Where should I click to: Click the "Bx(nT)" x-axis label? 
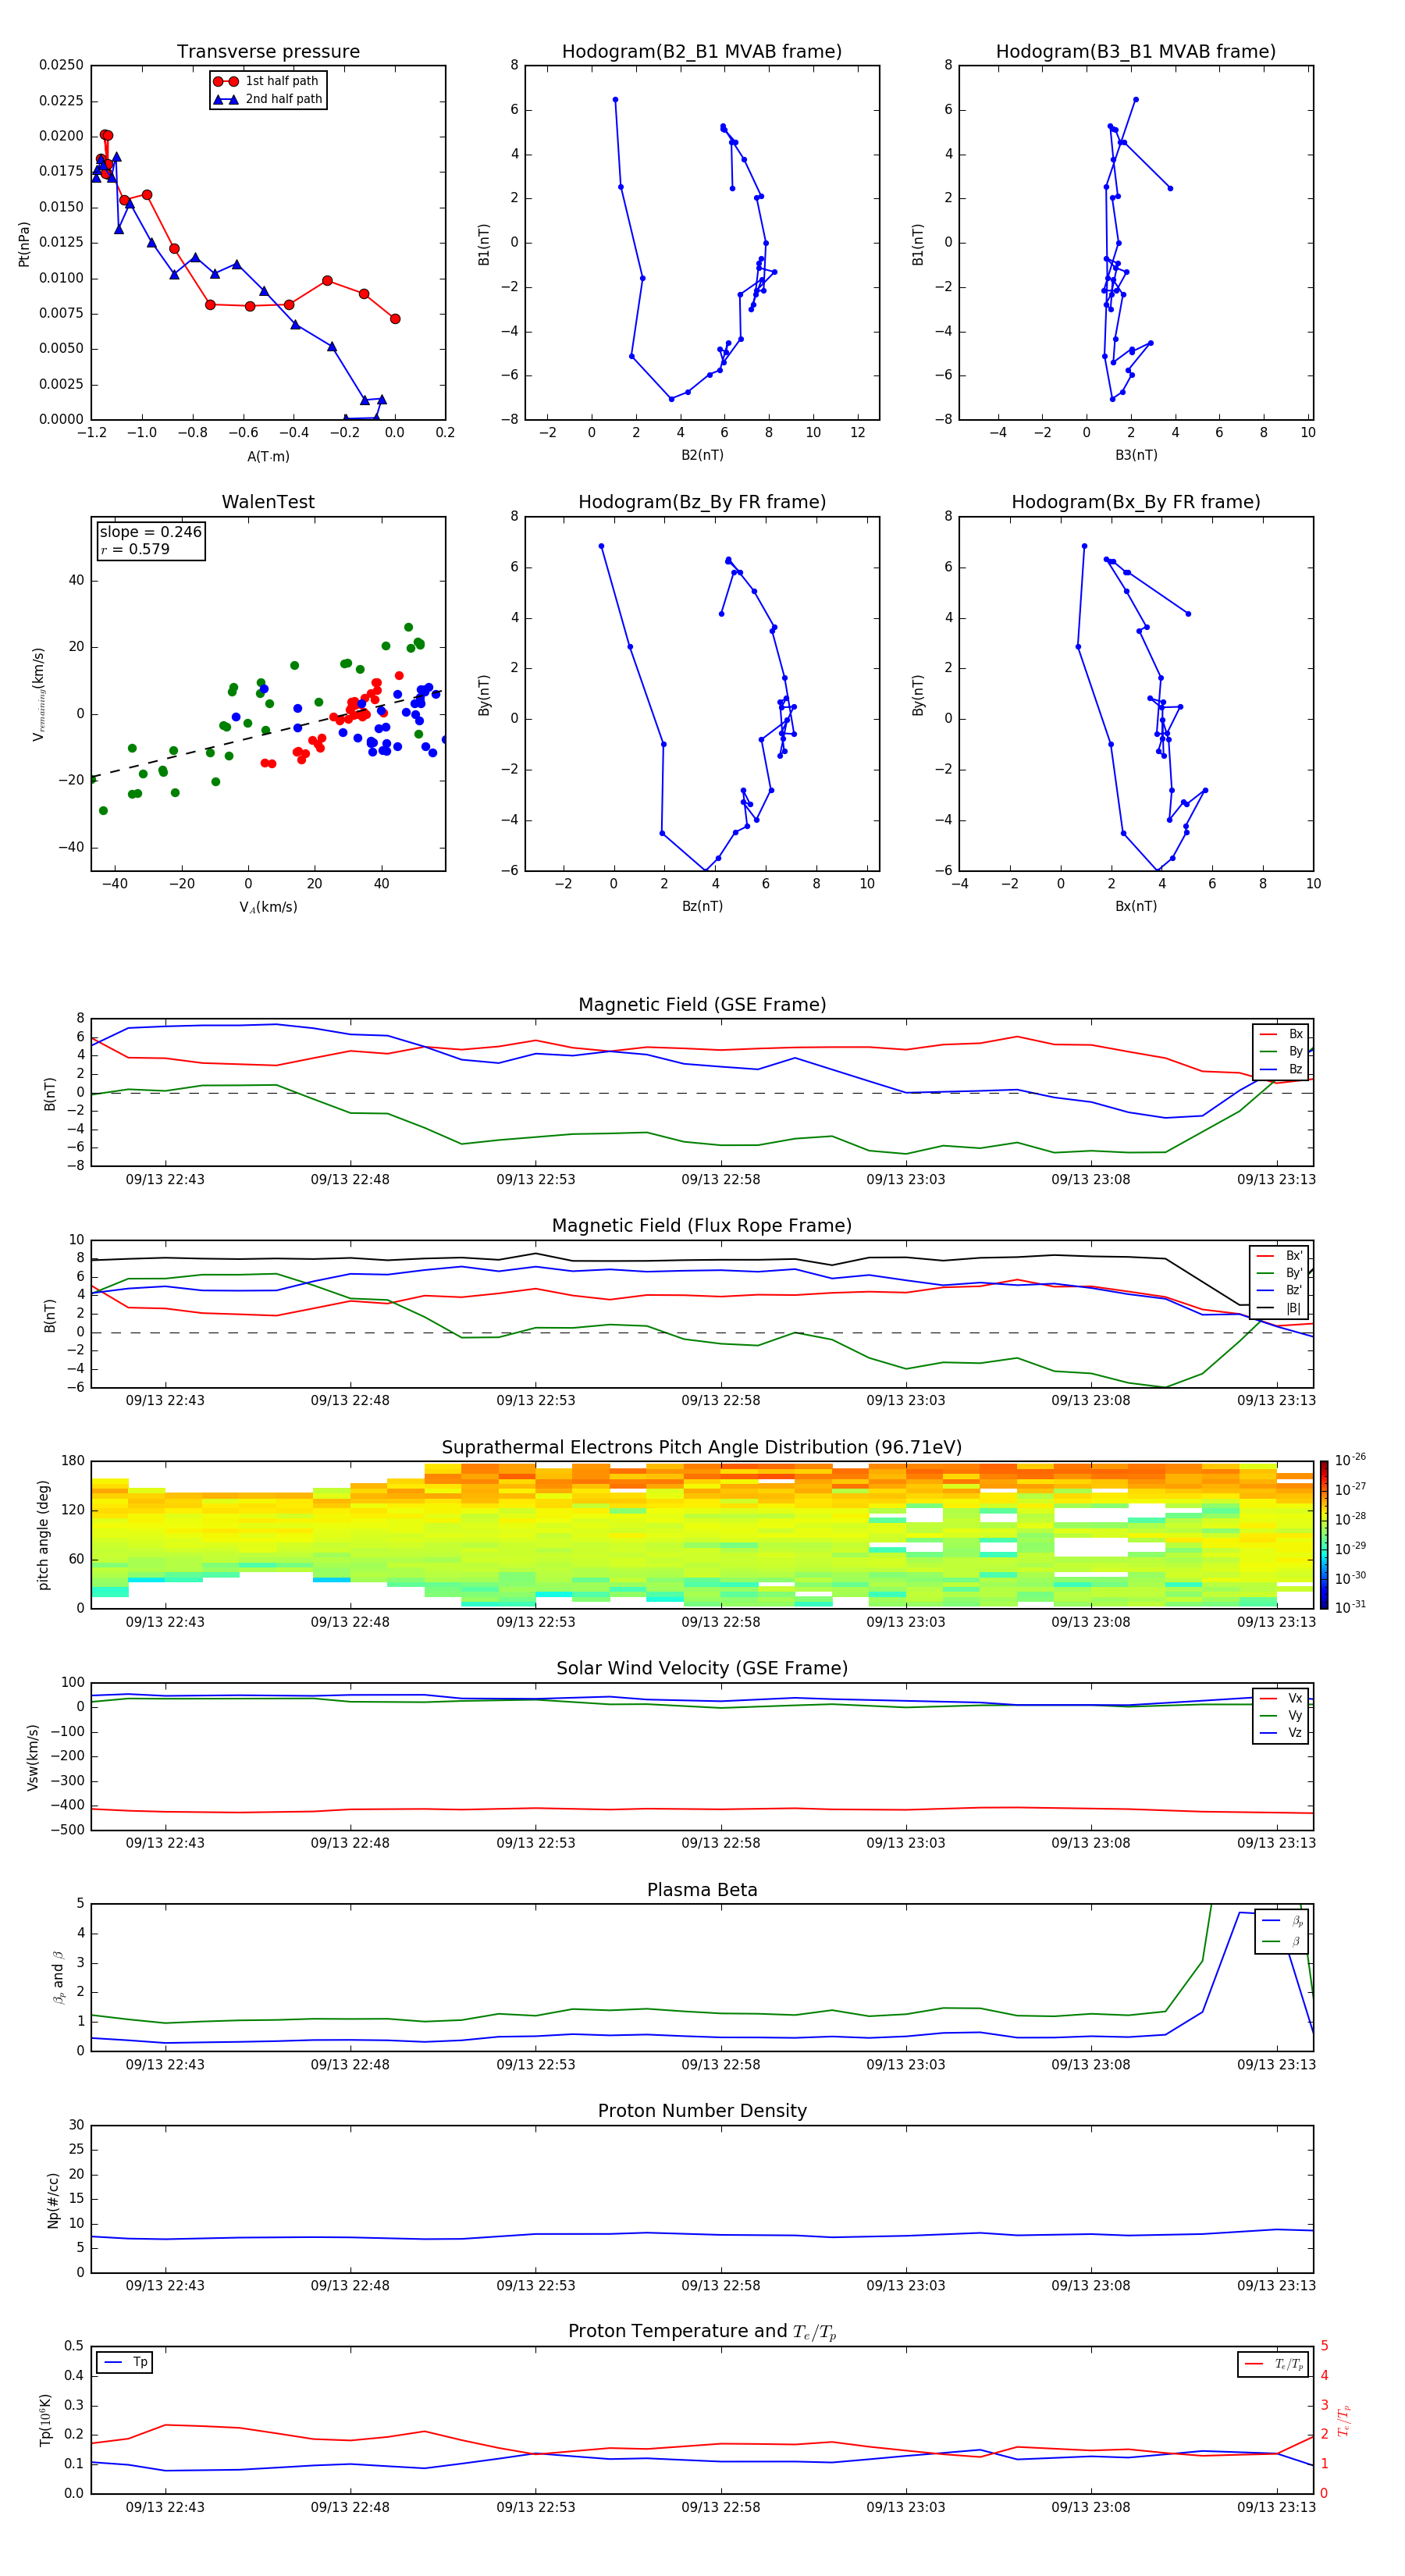(1136, 906)
